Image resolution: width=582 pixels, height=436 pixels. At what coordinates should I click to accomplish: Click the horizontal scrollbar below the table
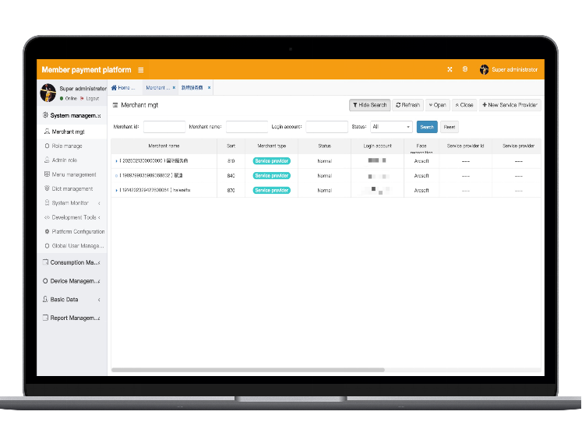point(249,370)
